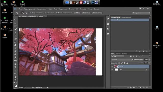The image size is (163, 92).
Task: Open the Файл menu
Action: tap(20, 9)
